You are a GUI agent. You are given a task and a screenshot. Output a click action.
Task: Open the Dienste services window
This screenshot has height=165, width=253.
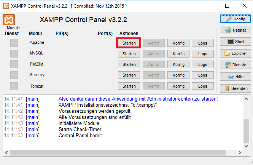coord(235,65)
